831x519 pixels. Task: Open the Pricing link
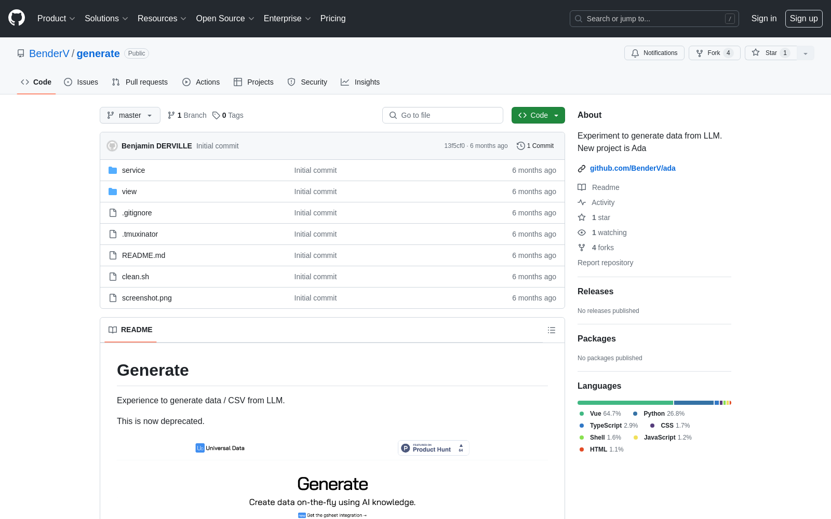click(333, 19)
